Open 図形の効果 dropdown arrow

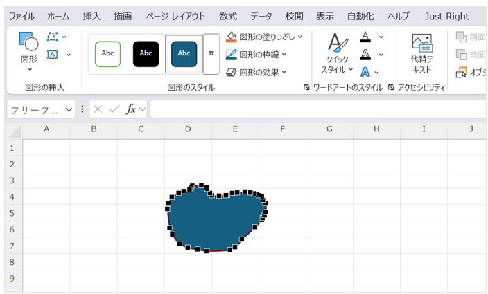click(x=284, y=73)
